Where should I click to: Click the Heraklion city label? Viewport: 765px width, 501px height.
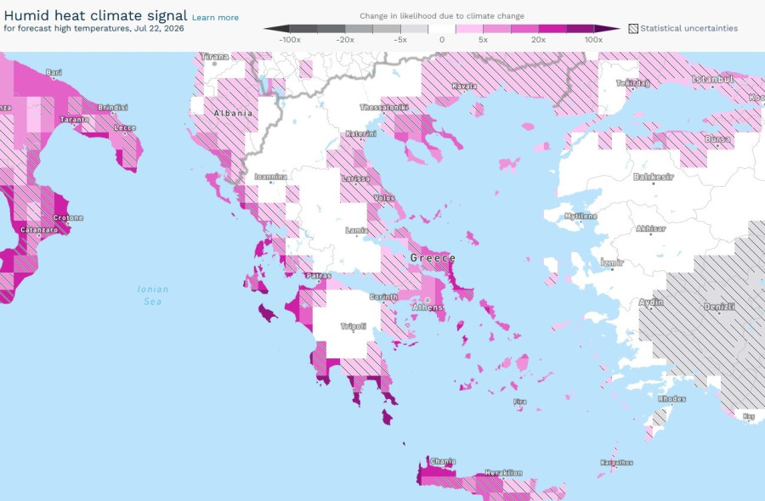pyautogui.click(x=503, y=473)
